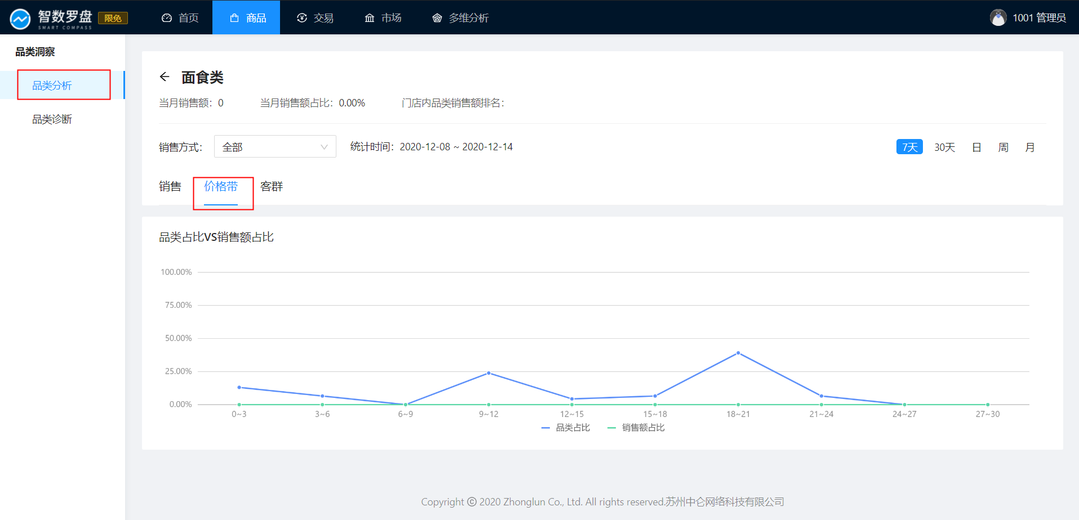Select the 7天 time range option
The width and height of the screenshot is (1079, 520).
click(x=909, y=147)
